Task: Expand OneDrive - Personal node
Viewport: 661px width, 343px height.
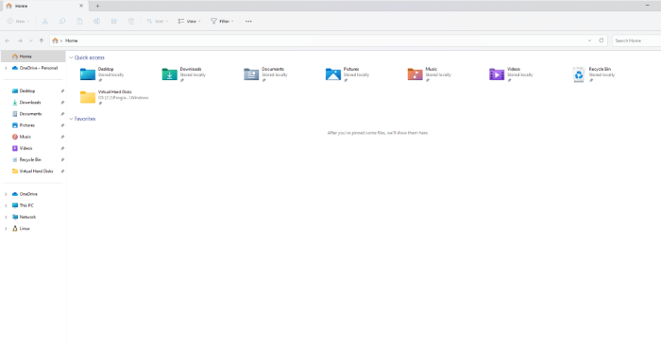Action: 6,68
